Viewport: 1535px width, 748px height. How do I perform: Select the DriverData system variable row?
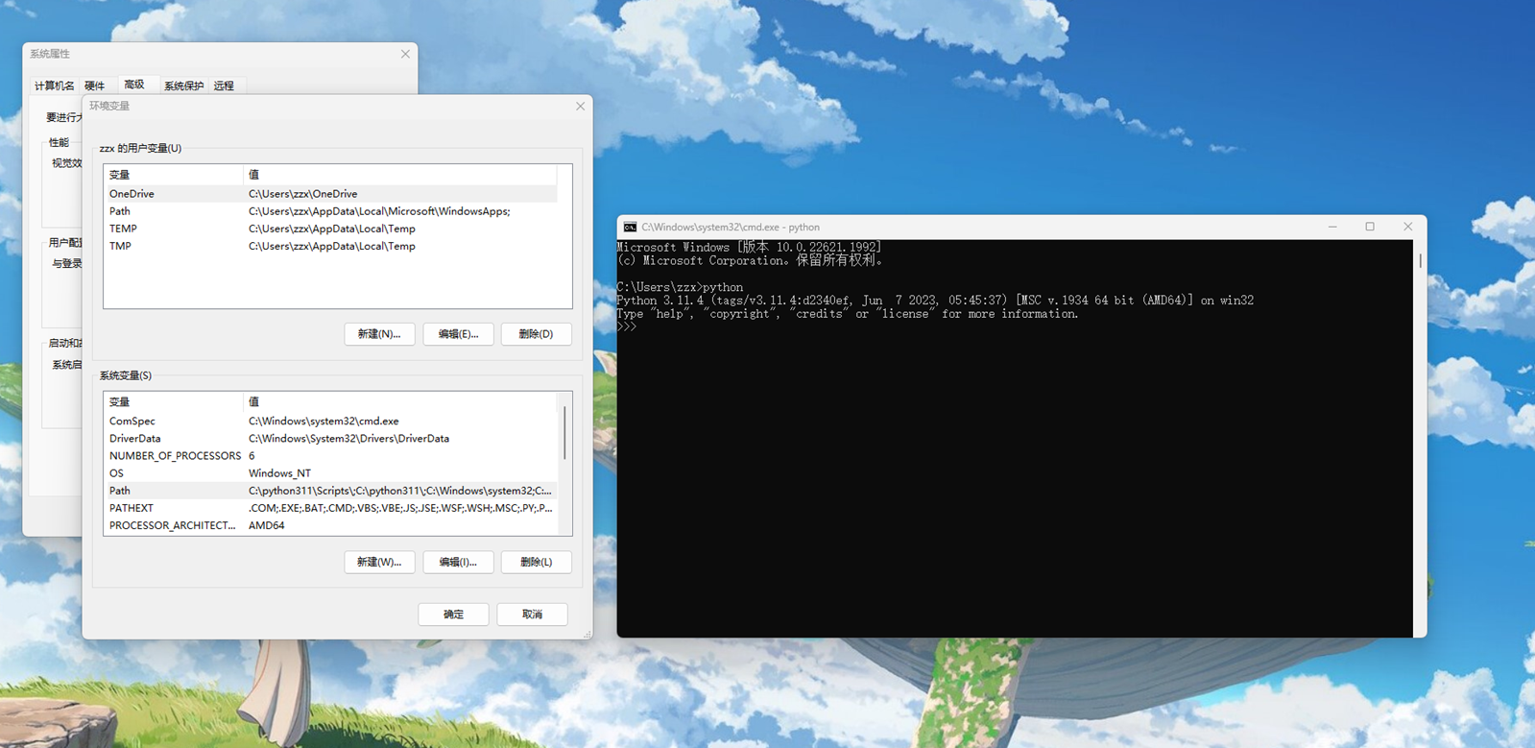[330, 438]
